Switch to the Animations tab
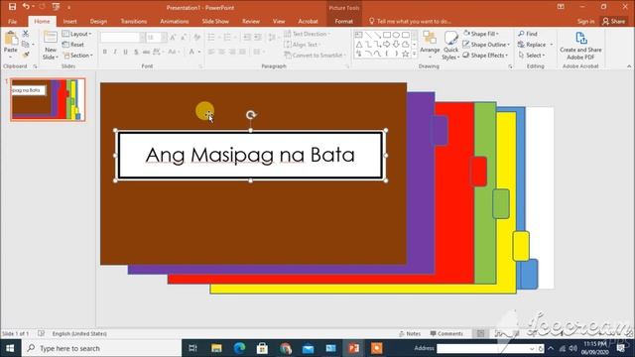635x357 pixels. click(175, 21)
